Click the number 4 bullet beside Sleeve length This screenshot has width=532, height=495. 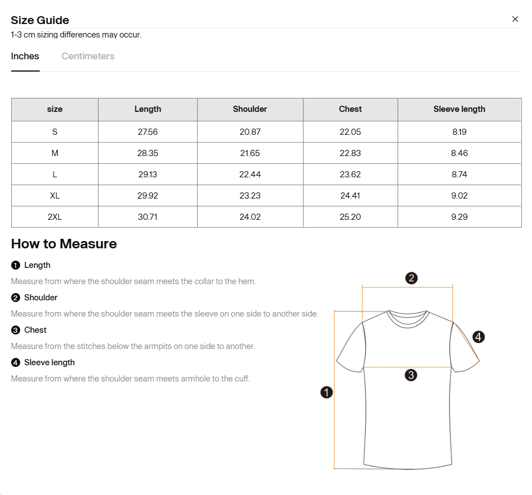(x=16, y=362)
